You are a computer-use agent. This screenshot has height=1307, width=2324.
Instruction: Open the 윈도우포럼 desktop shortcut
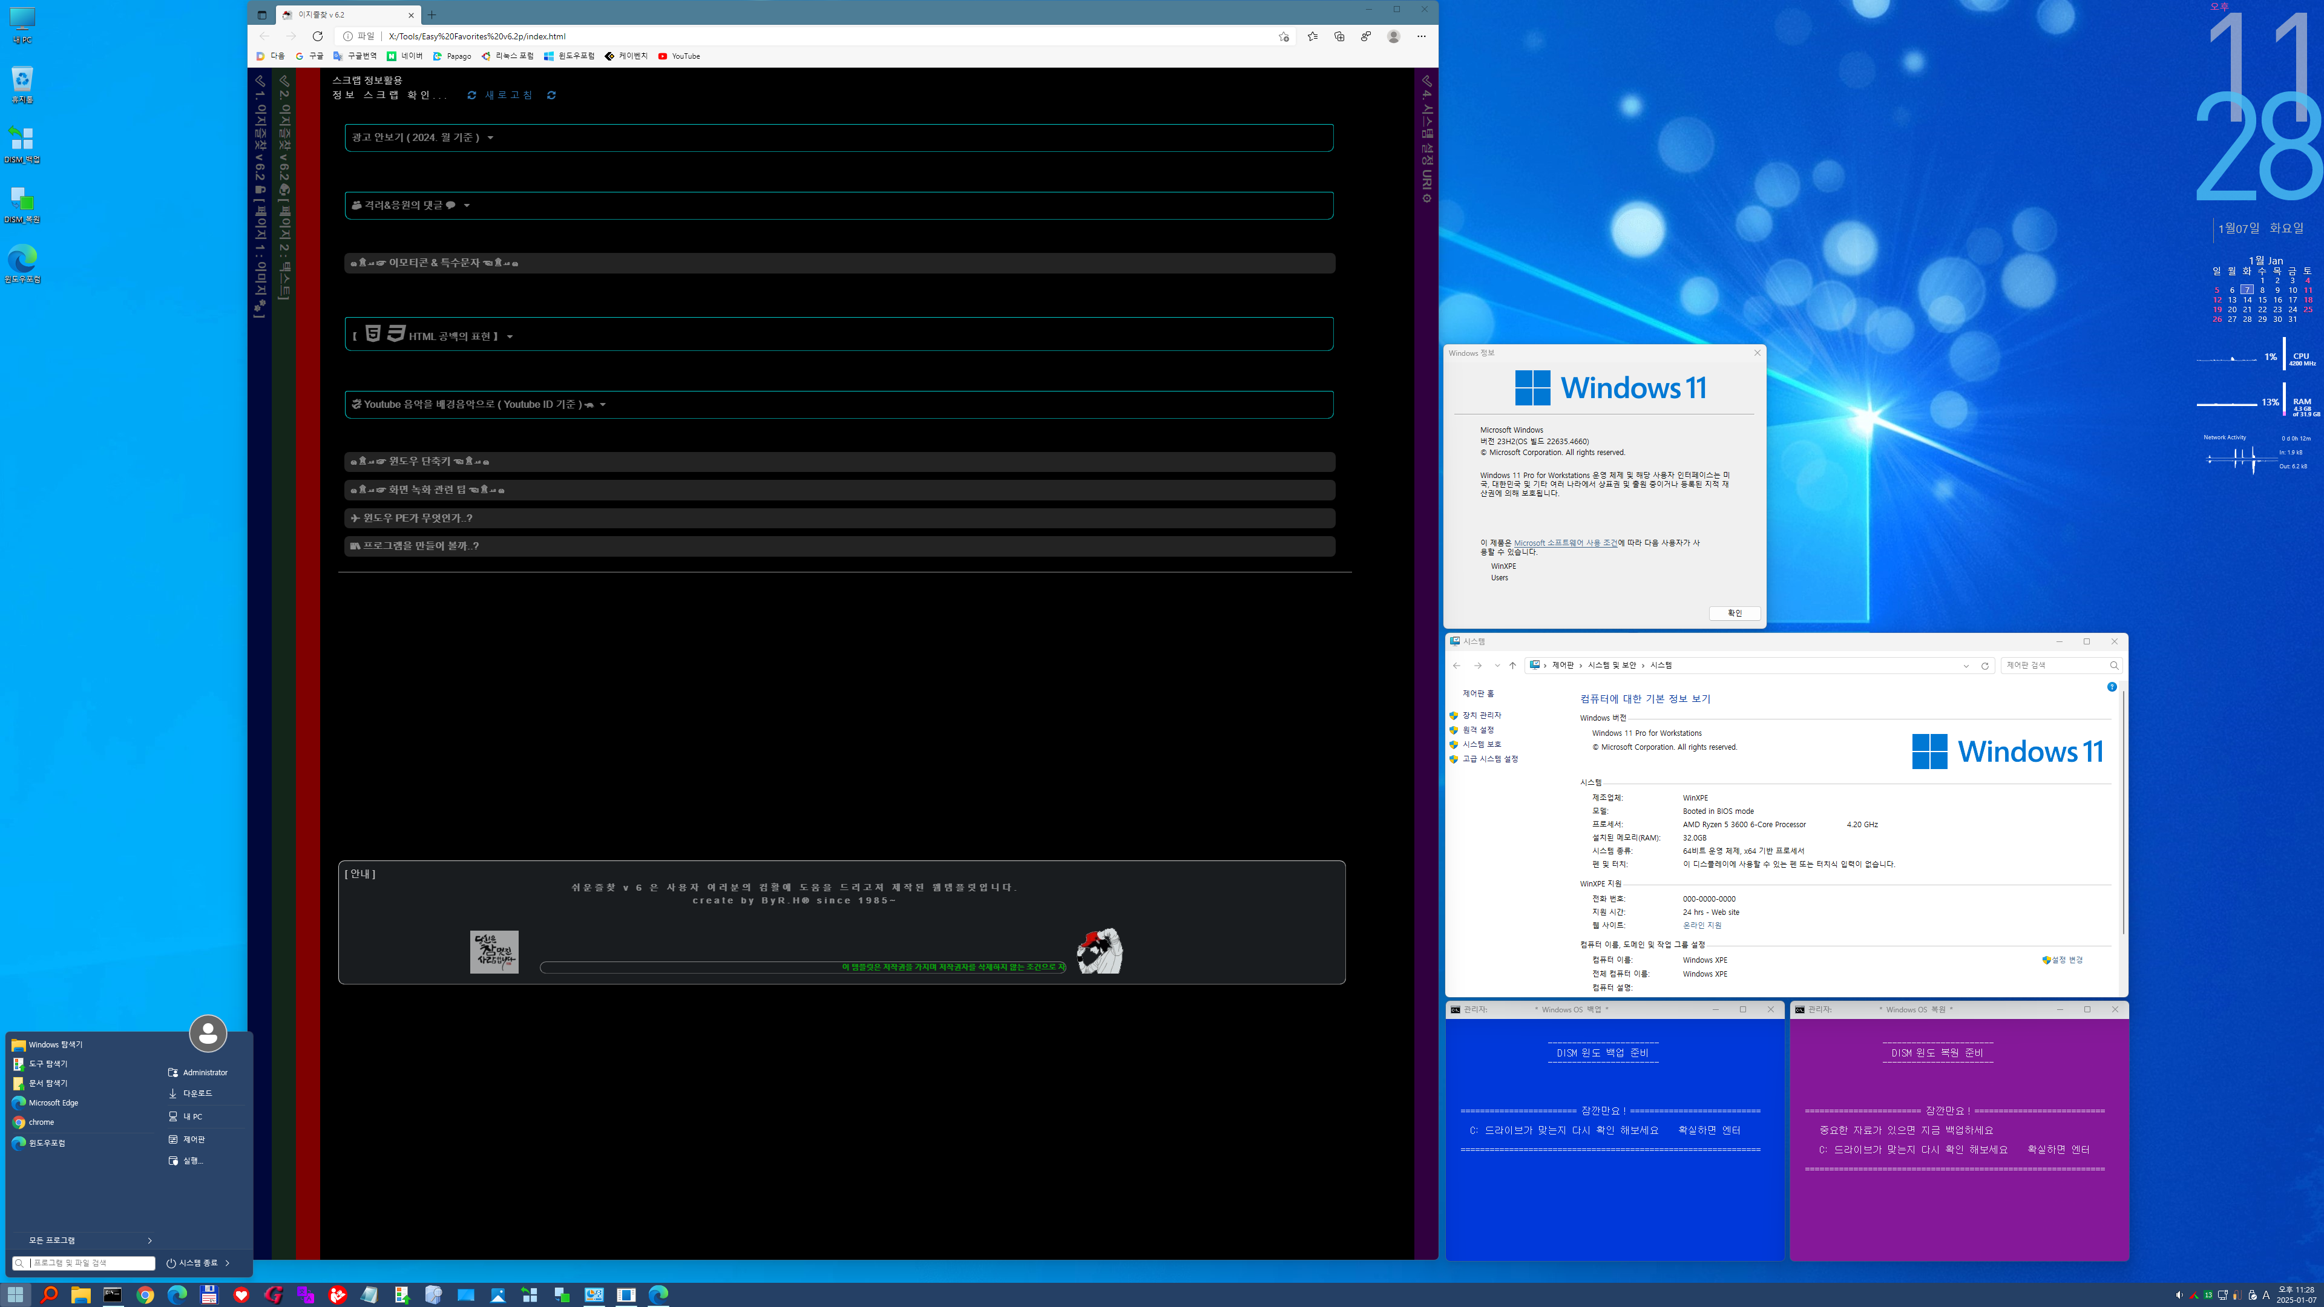(22, 263)
